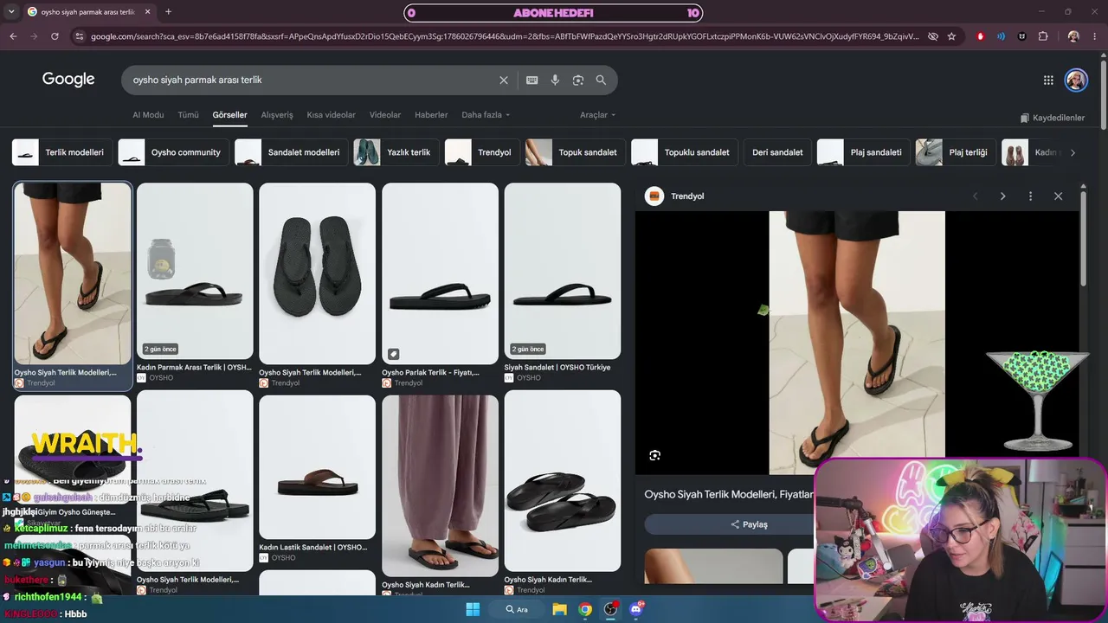Open the site information icon beside the URL
The height and width of the screenshot is (623, 1108).
pyautogui.click(x=80, y=36)
